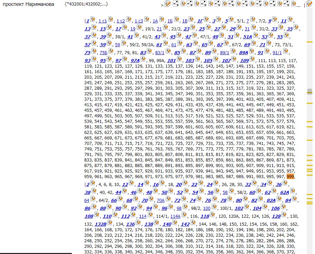
Task: Click first edit icon in the top icon row
Action: (168, 4)
